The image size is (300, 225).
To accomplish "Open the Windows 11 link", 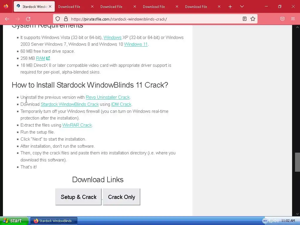I will pos(136,44).
